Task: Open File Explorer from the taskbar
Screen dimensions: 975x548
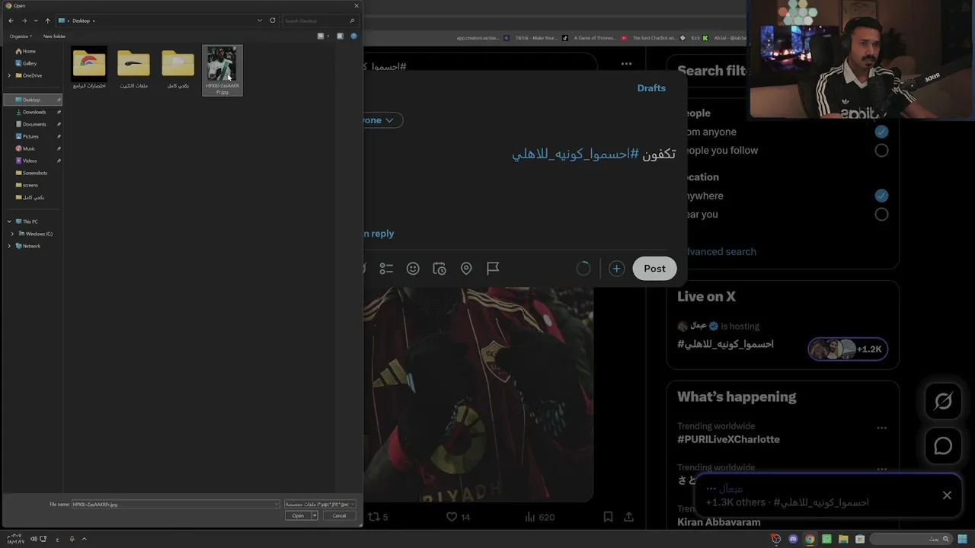Action: tap(843, 540)
